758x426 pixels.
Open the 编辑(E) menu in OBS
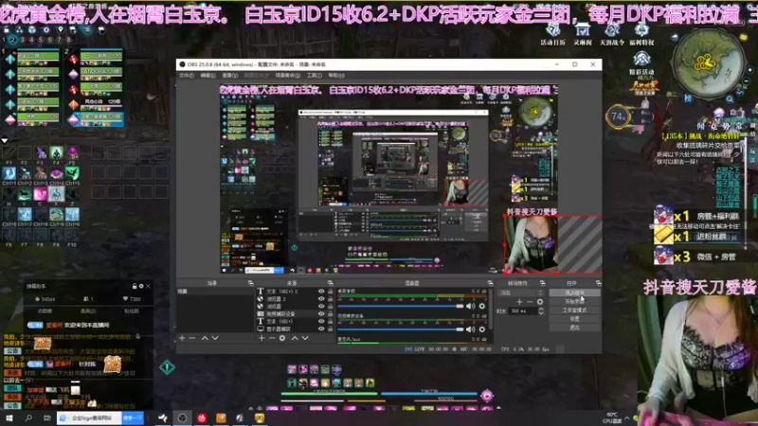click(x=208, y=76)
